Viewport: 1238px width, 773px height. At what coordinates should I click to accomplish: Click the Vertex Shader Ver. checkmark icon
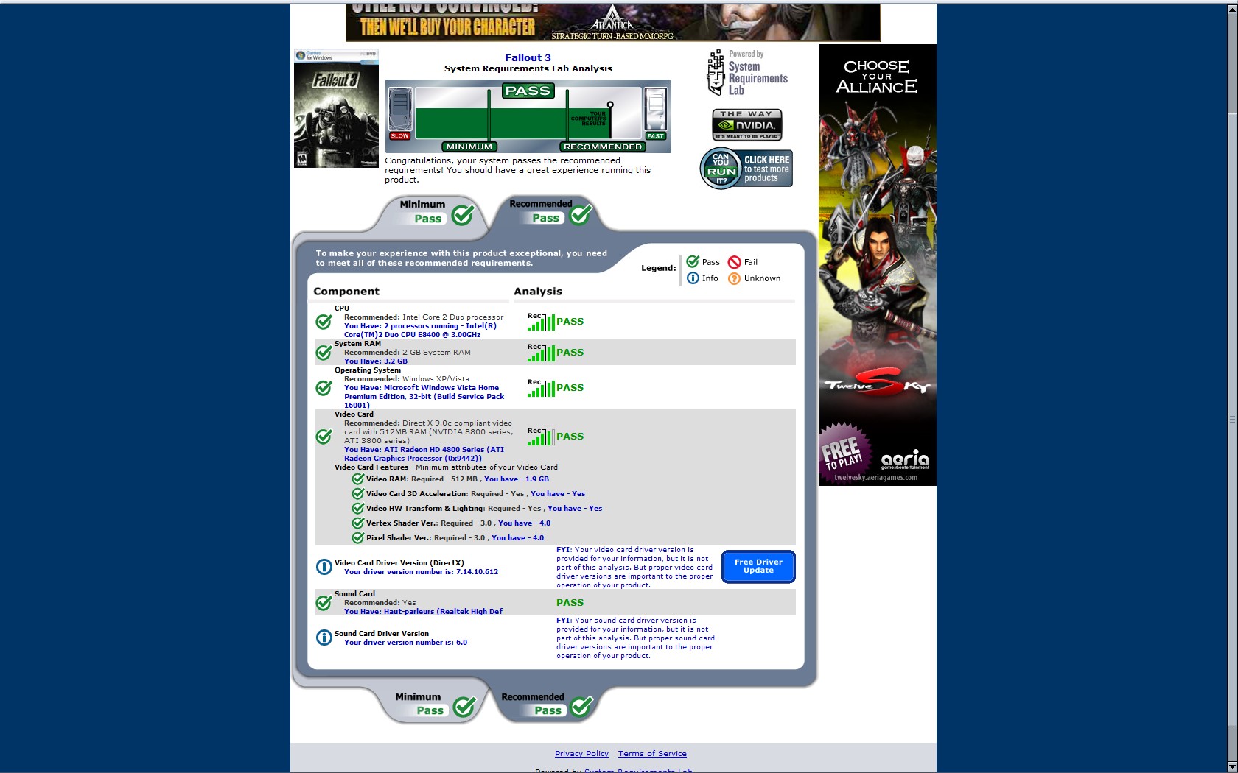coord(358,523)
